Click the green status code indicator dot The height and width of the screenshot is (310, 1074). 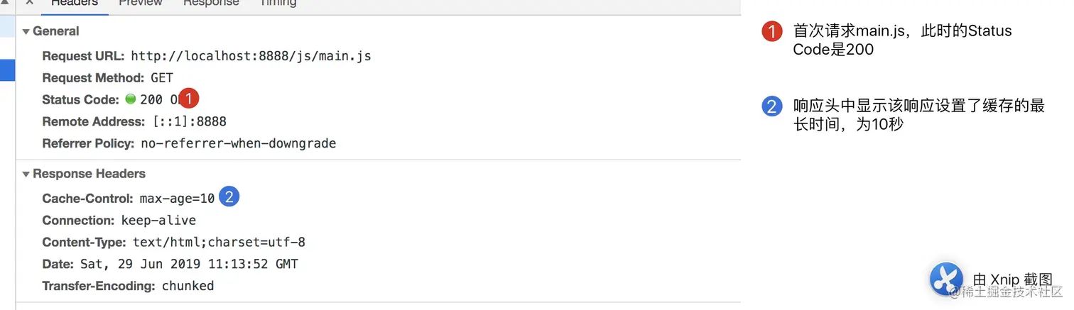click(130, 99)
